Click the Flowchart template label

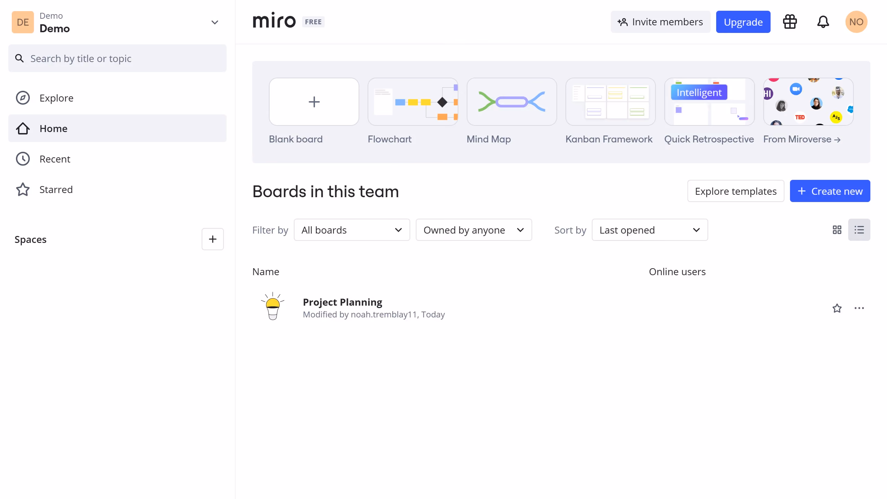[x=389, y=139]
